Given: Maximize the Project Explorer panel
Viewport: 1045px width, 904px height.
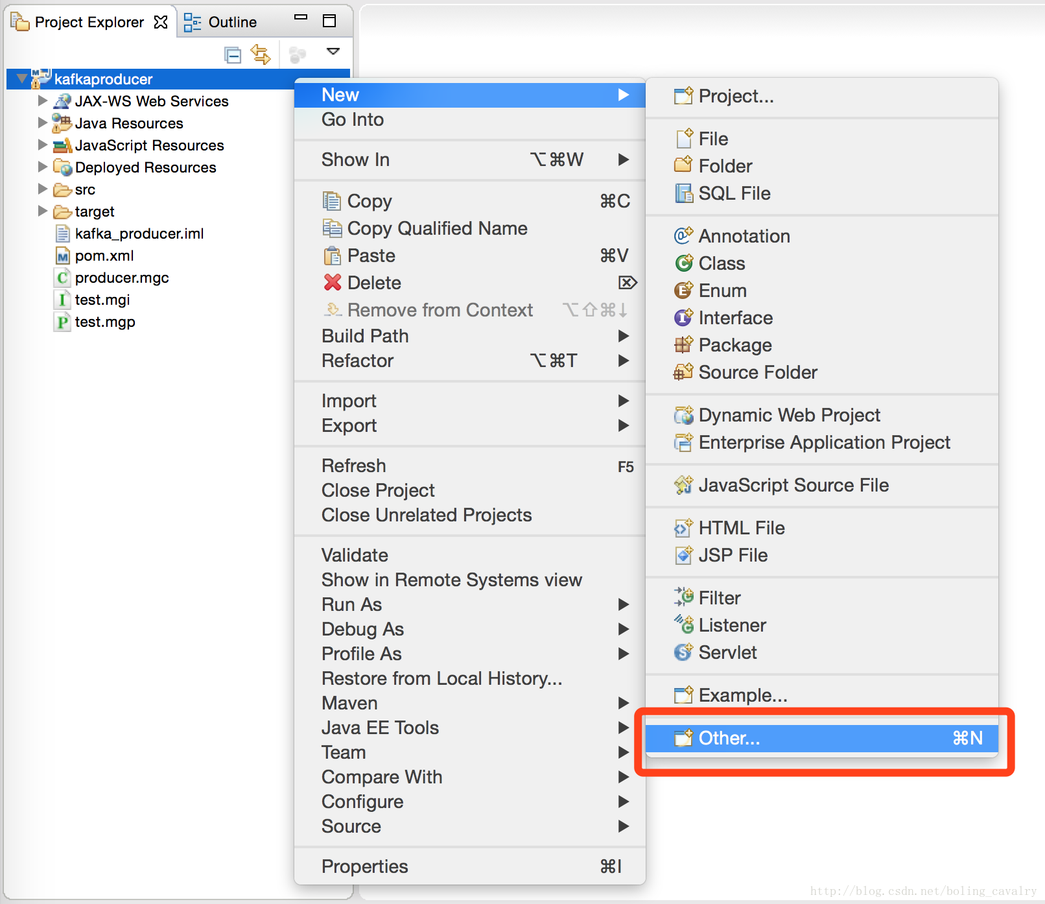Looking at the screenshot, I should [x=329, y=21].
